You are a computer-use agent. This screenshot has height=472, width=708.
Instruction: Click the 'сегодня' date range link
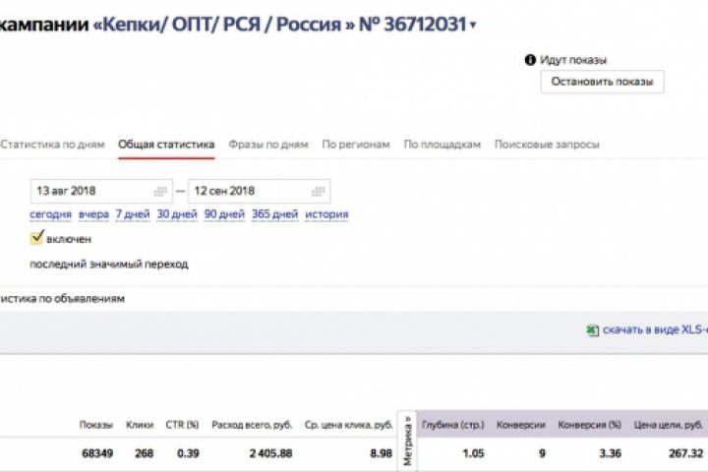click(50, 214)
